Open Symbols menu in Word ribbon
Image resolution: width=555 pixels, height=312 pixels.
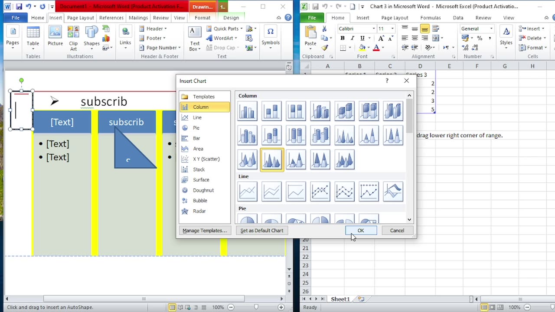tap(271, 36)
